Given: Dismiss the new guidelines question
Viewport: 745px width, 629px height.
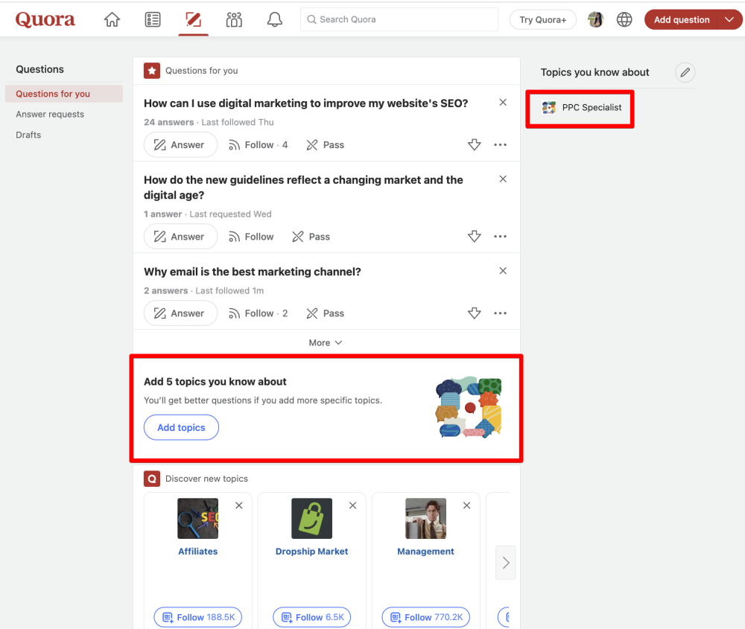Looking at the screenshot, I should click(503, 179).
